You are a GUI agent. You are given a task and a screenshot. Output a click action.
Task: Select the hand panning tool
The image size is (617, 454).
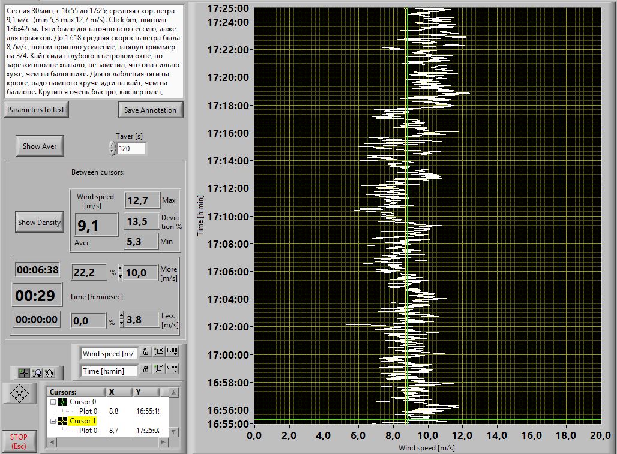pos(49,372)
